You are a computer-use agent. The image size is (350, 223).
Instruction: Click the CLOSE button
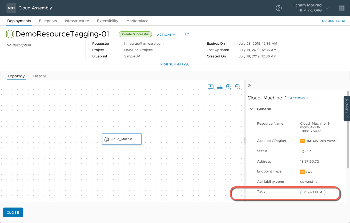click(x=13, y=212)
